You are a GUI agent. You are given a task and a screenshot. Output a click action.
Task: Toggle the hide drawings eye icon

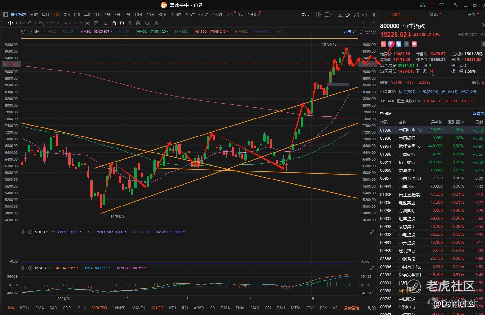[130, 23]
